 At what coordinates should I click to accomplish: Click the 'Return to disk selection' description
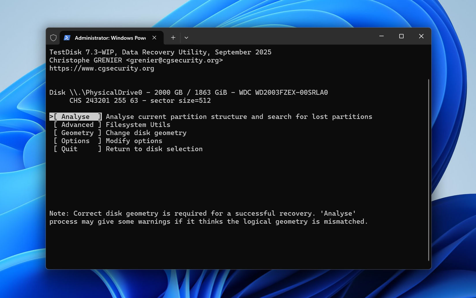(154, 149)
